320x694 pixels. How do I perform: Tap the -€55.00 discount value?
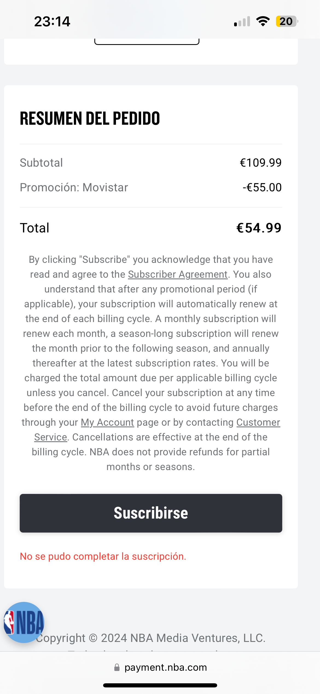pos(262,187)
